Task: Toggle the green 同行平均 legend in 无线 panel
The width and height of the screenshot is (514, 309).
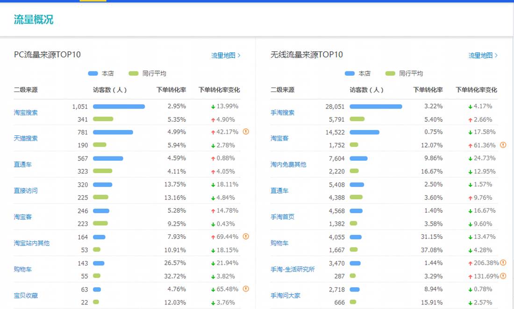Action: click(404, 73)
